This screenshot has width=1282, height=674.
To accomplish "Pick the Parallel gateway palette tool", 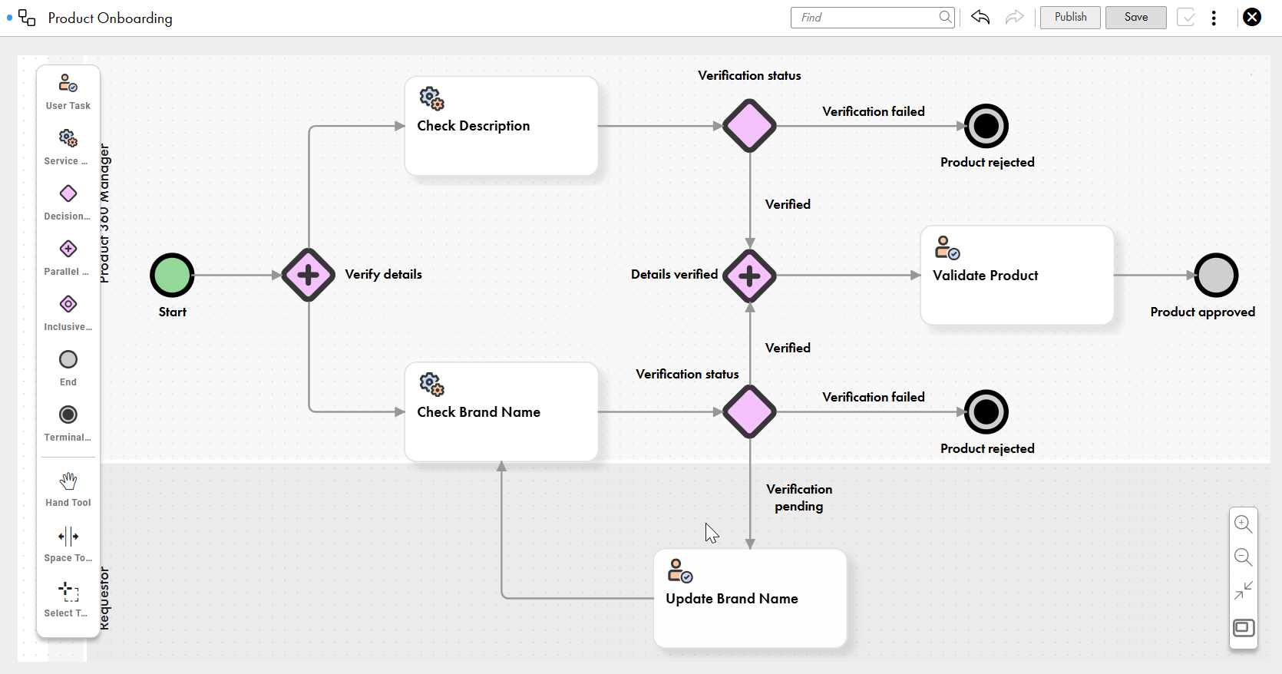I will pyautogui.click(x=68, y=257).
